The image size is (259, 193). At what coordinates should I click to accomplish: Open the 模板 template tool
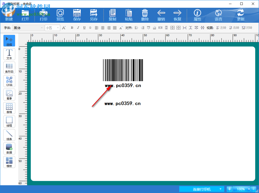click(x=9, y=162)
